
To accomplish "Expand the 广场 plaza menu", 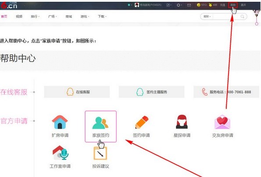I will pos(53,16).
